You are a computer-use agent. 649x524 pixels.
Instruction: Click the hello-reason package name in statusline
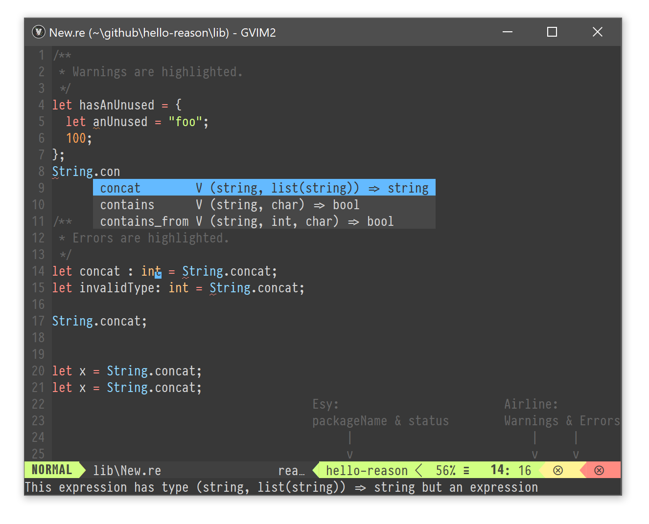[367, 470]
